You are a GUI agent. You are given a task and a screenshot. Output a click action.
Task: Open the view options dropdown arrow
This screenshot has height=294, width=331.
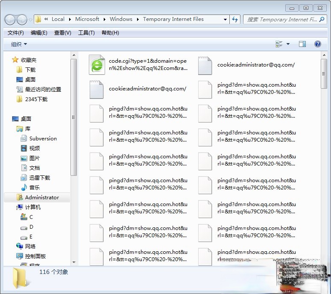pyautogui.click(x=288, y=44)
